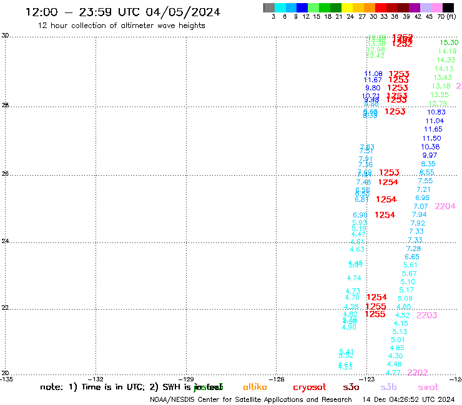Viewport: 462px width, 405px height.
Task: Click the NOAA/NESDIS Center credit line
Action: [x=251, y=399]
